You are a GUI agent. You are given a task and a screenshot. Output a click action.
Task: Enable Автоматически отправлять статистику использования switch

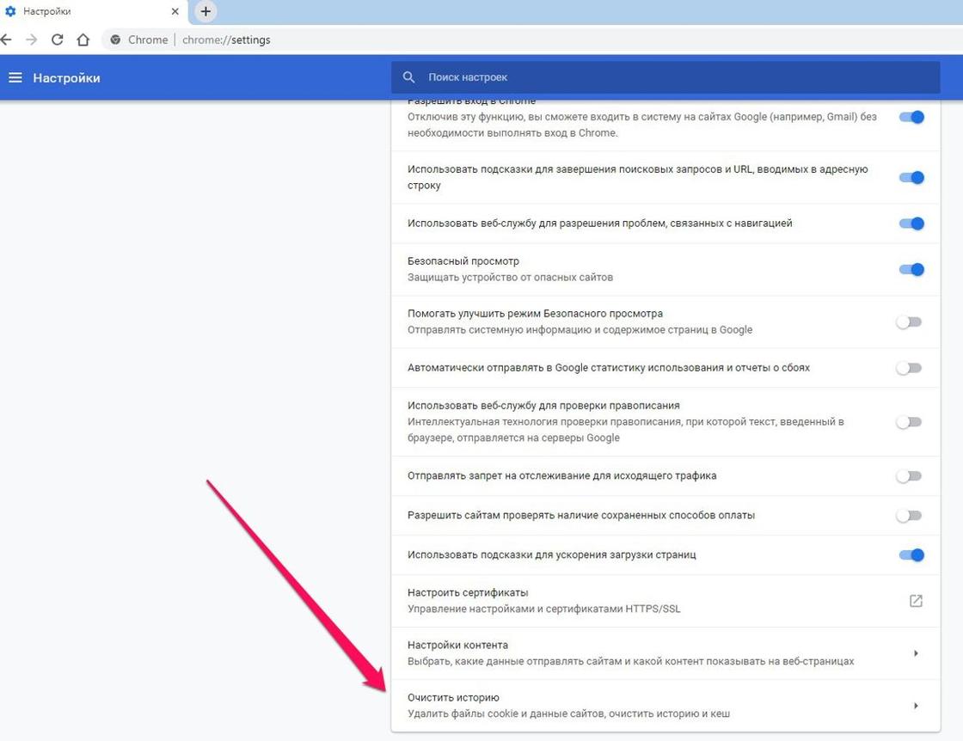(909, 368)
